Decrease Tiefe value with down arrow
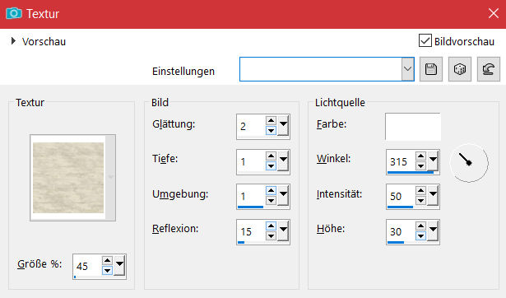 [271, 166]
